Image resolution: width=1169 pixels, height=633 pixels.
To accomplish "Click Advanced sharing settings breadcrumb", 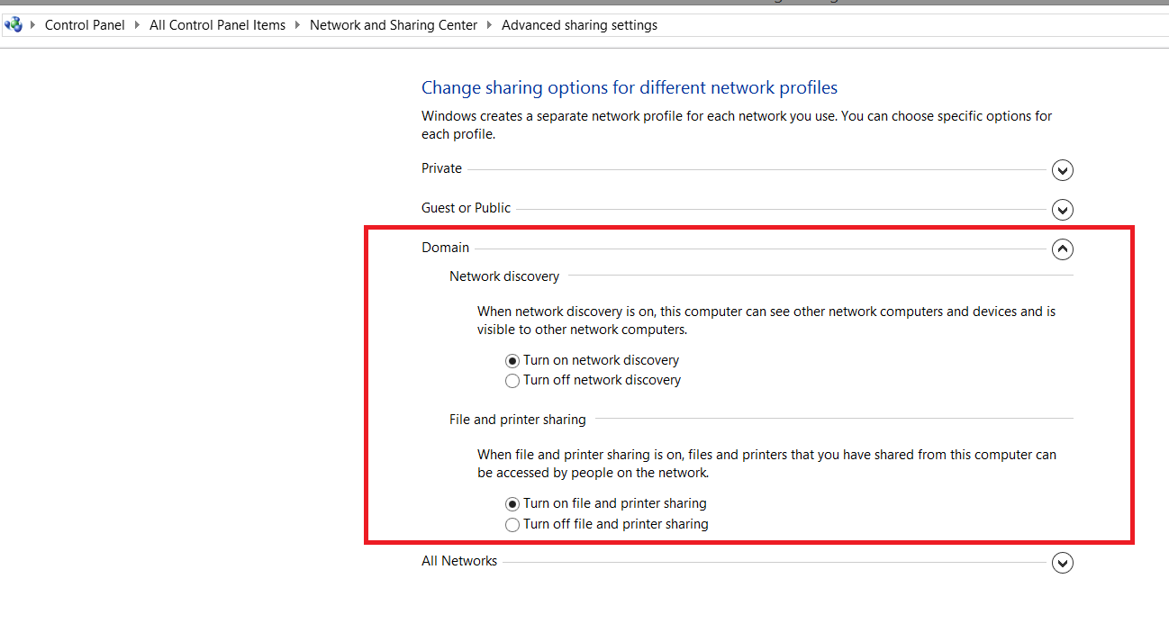I will pyautogui.click(x=579, y=25).
